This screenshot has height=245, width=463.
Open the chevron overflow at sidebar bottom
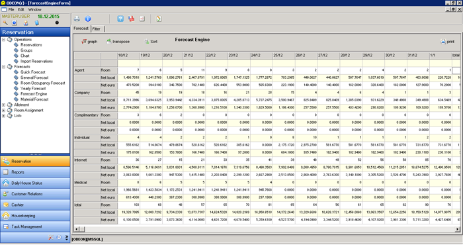pos(67,237)
